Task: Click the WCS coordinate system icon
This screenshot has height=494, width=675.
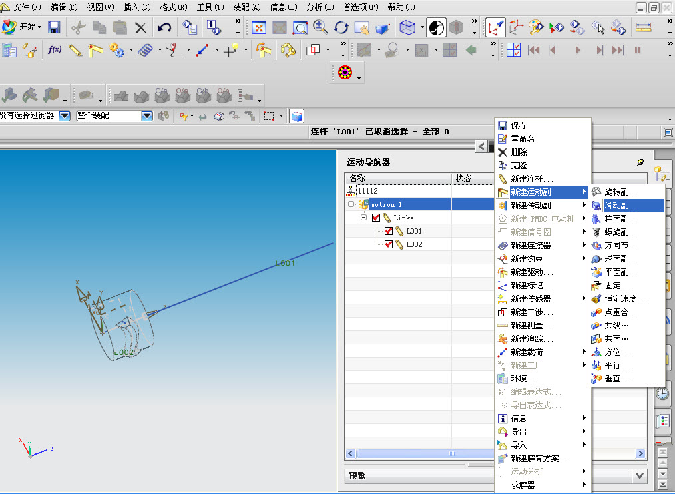Action: pyautogui.click(x=495, y=27)
